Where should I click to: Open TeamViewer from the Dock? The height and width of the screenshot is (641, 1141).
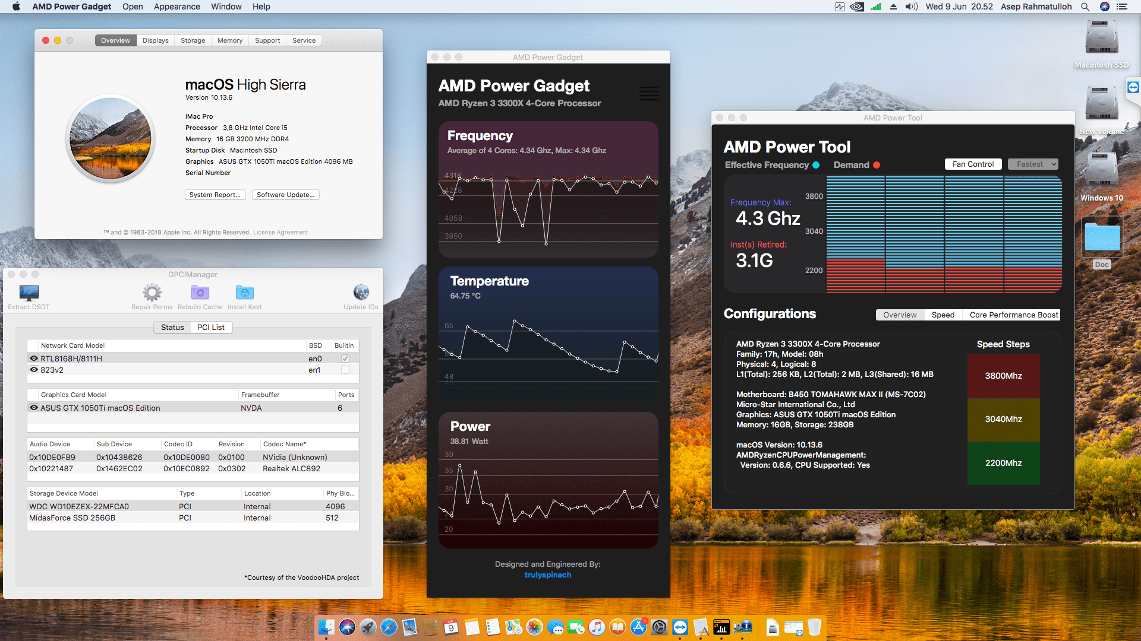[x=680, y=627]
